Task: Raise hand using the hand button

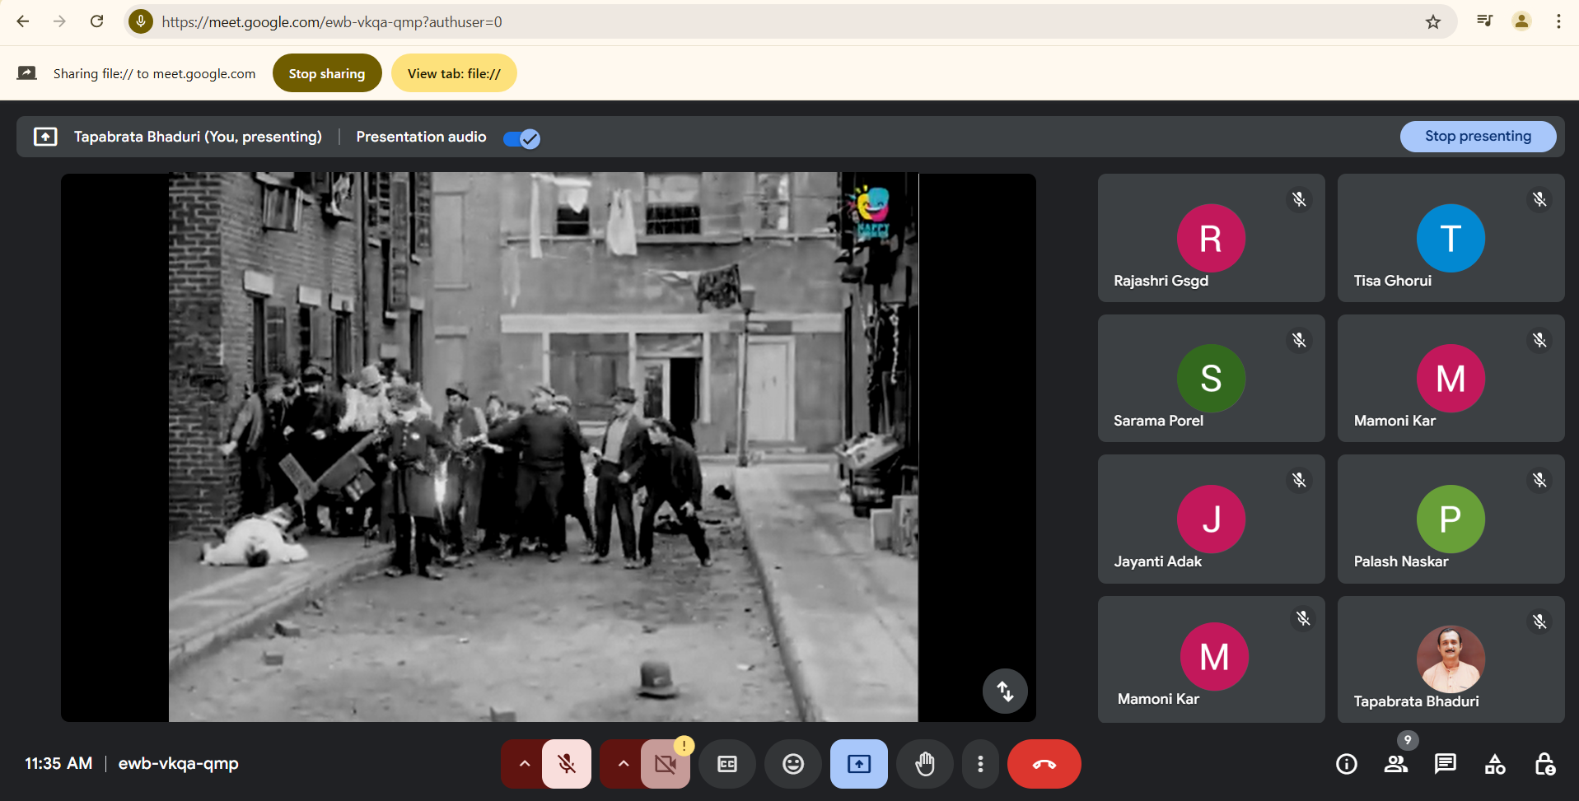Action: click(925, 764)
